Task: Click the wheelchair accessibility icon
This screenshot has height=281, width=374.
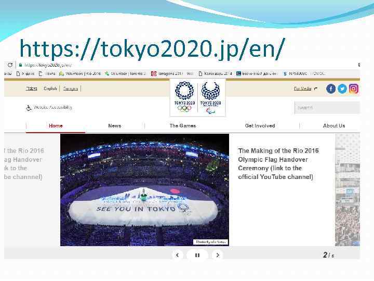Action: click(x=29, y=108)
